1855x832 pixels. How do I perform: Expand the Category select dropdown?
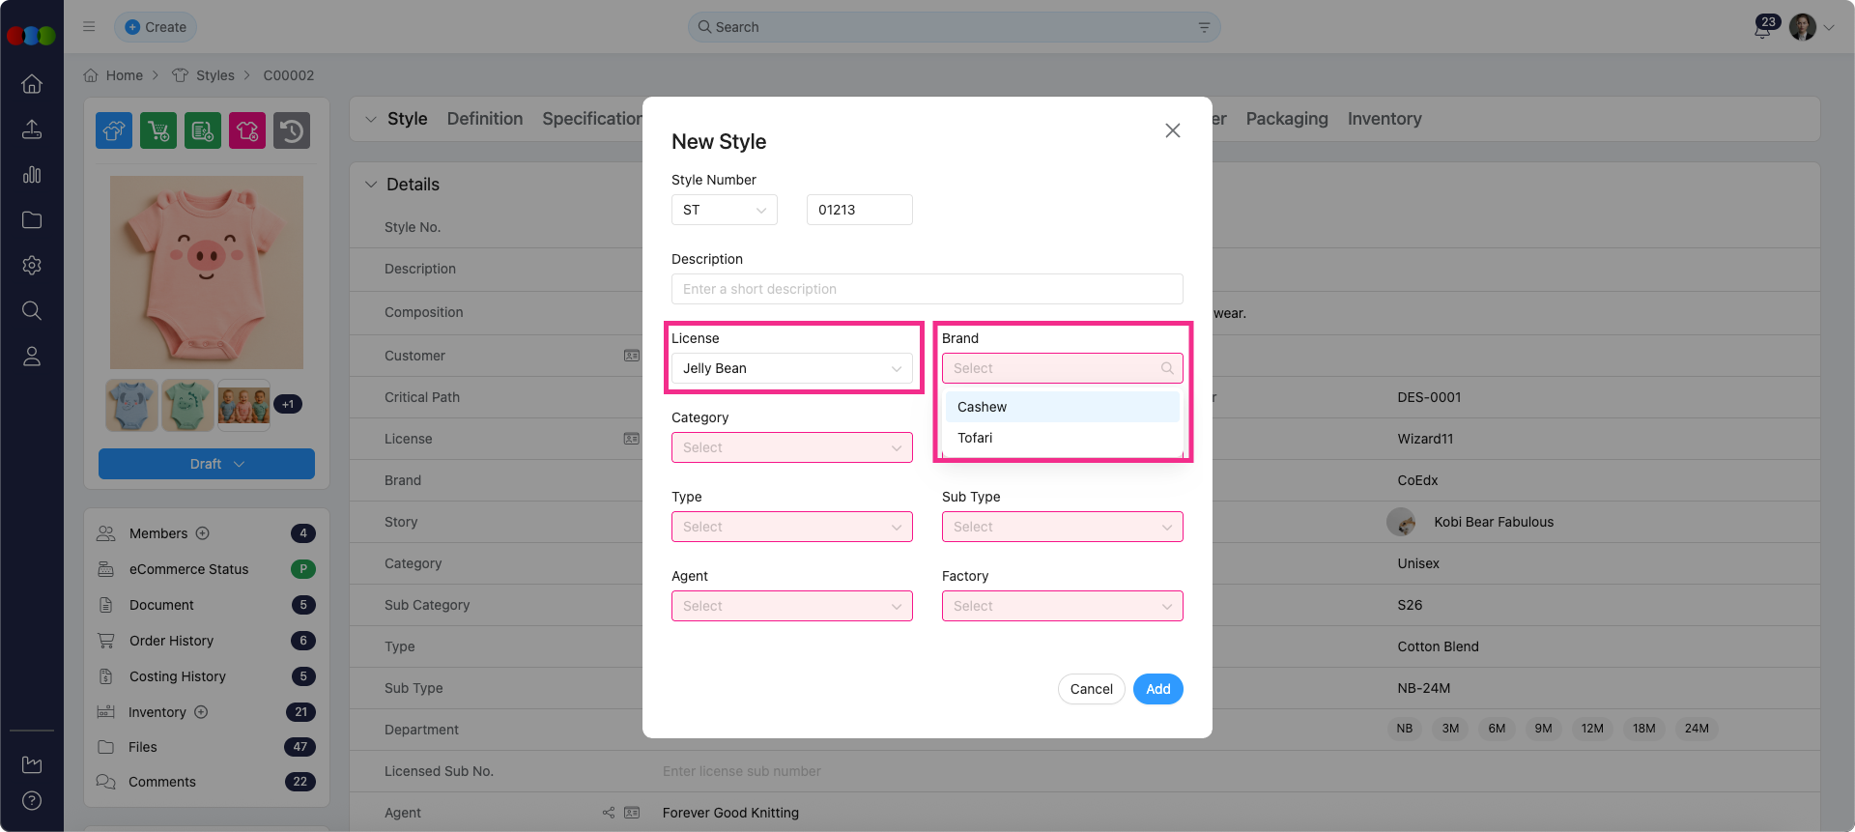click(791, 447)
